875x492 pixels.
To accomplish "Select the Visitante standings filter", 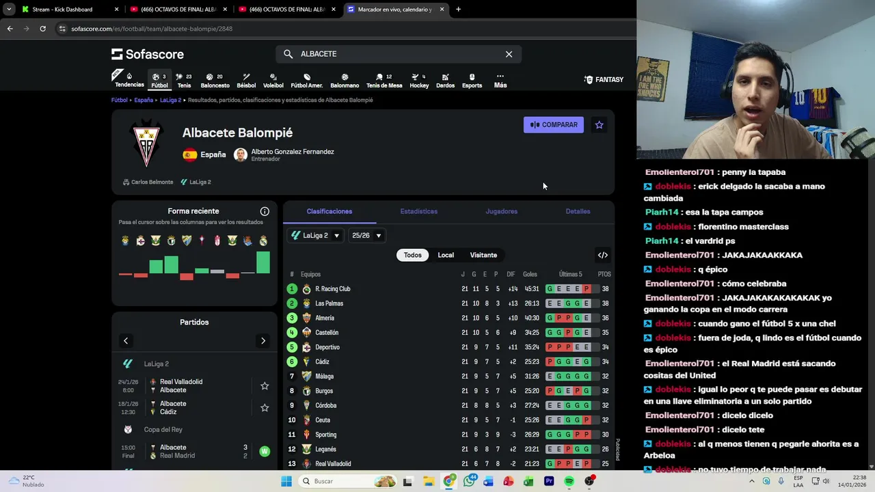I will [x=483, y=255].
